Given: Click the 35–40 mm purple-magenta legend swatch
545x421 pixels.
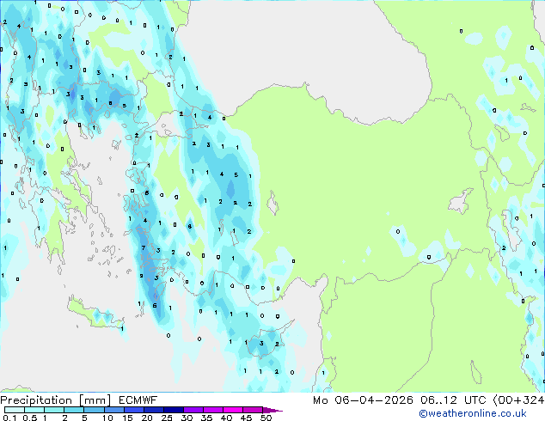Looking at the screenshot, I should click(x=213, y=410).
